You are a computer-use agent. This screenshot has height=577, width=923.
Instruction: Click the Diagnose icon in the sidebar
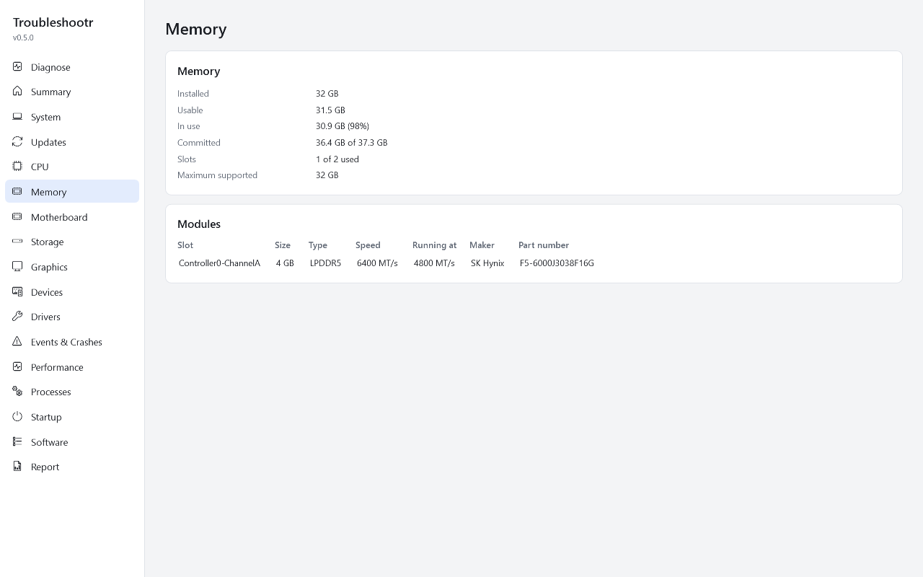(17, 66)
